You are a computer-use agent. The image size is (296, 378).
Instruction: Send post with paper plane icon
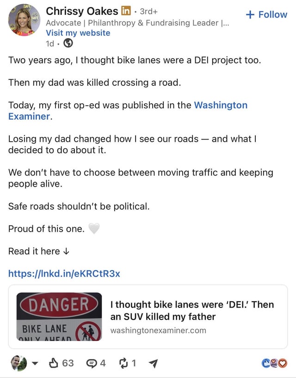[x=153, y=363]
